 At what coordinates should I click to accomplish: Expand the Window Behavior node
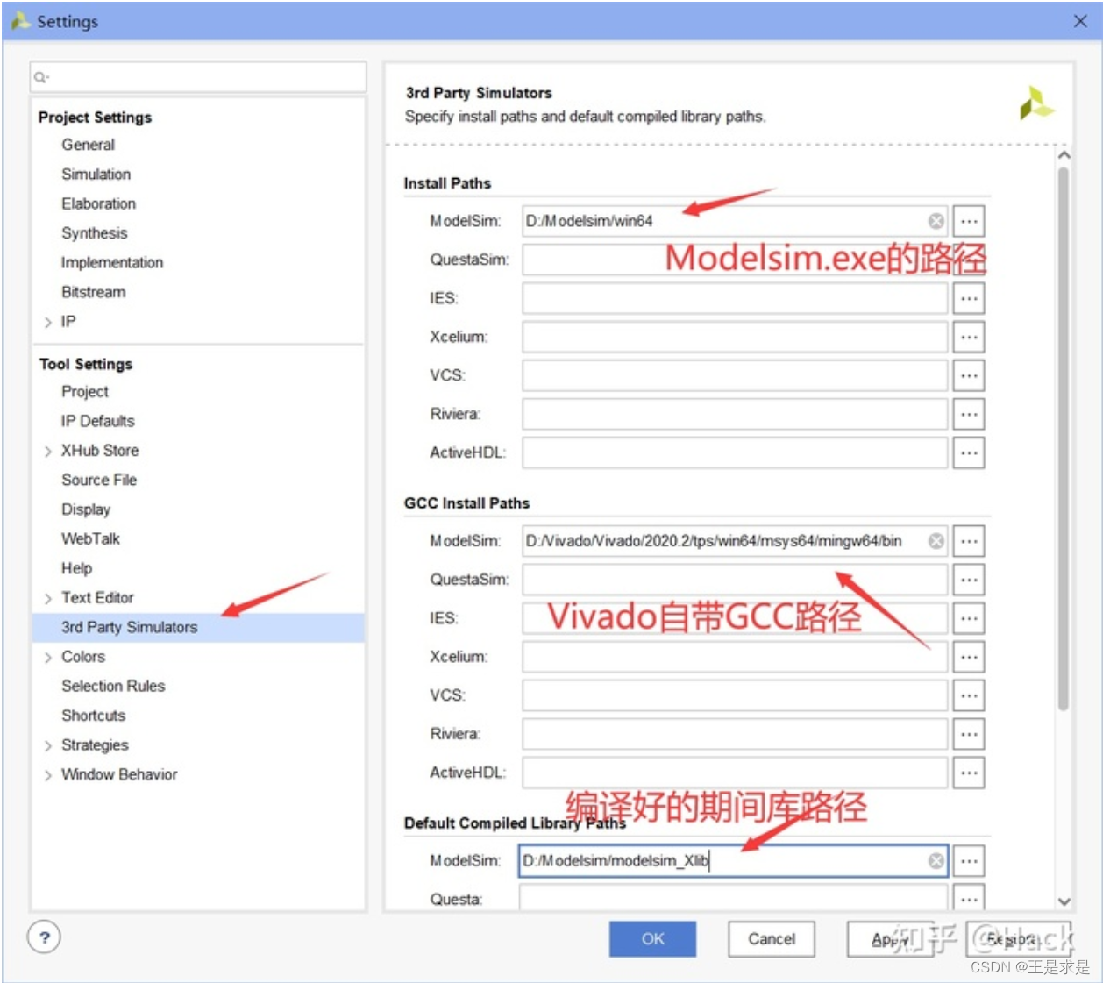tap(48, 775)
